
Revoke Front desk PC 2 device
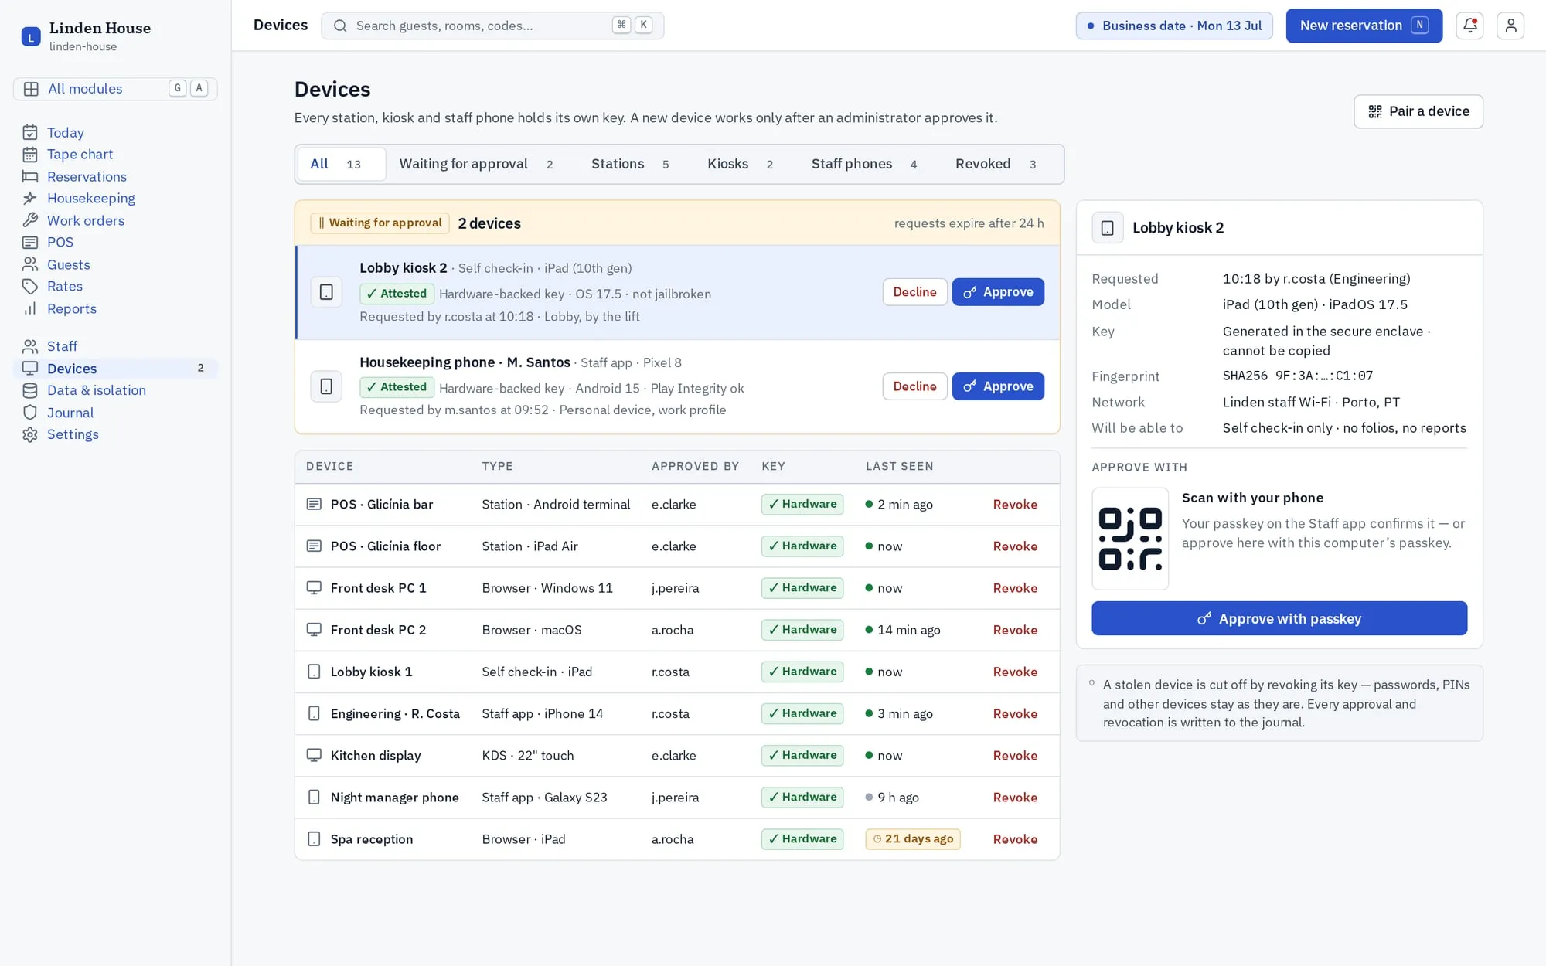pyautogui.click(x=1015, y=630)
